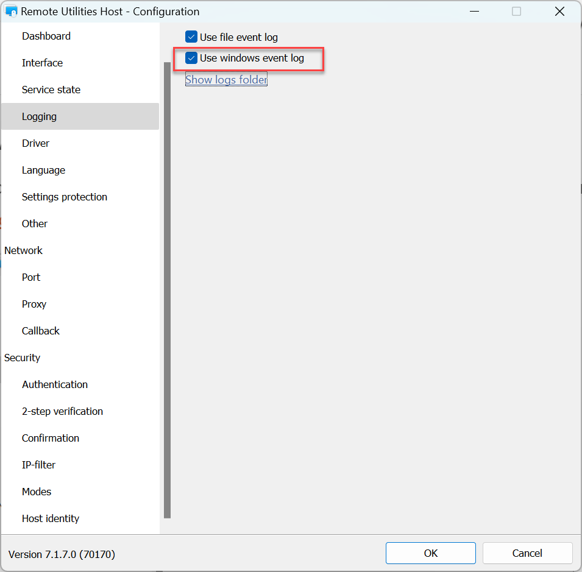This screenshot has width=582, height=572.
Task: Open the Show logs folder link
Action: [226, 79]
